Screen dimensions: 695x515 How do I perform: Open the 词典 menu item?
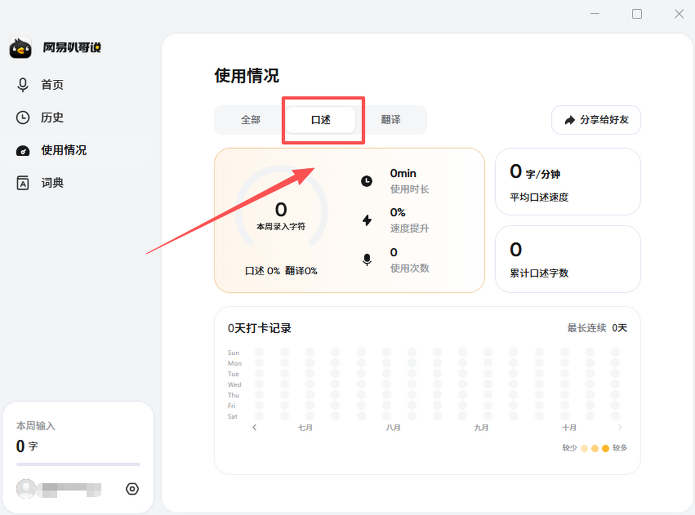point(78,183)
